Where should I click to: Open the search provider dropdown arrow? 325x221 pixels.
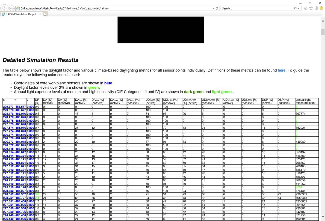click(x=299, y=8)
